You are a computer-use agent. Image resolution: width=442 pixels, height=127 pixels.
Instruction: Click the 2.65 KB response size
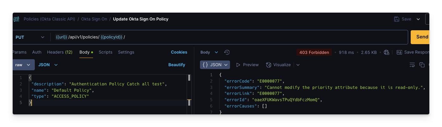(369, 52)
